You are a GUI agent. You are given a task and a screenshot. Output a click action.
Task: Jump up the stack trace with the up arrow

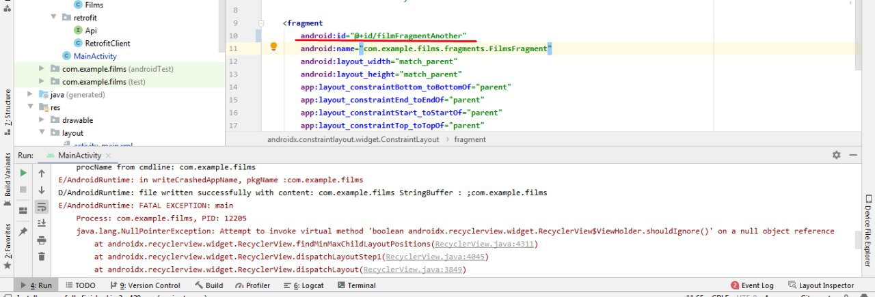42,173
